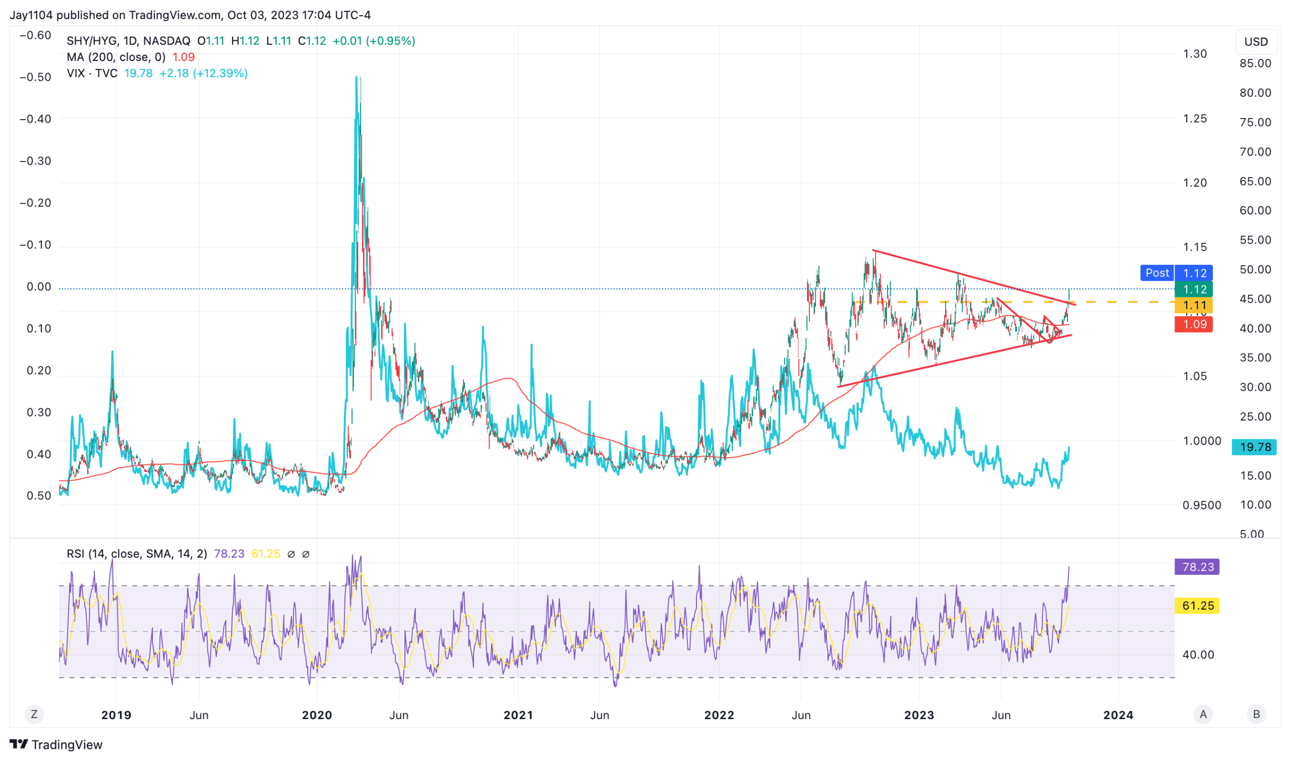Screen dimensions: 1291x761
Task: Click the 2021 time axis label
Action: (x=518, y=715)
